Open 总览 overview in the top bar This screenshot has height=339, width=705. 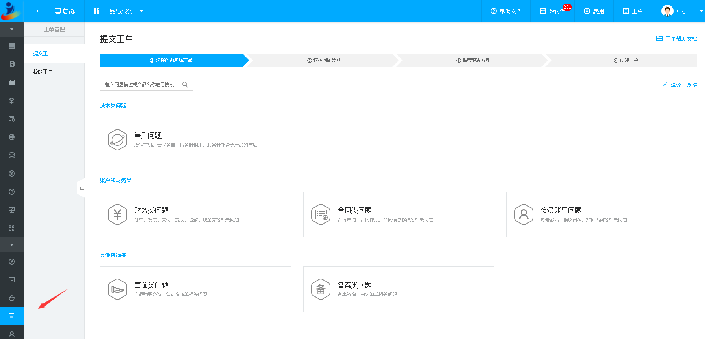point(65,11)
